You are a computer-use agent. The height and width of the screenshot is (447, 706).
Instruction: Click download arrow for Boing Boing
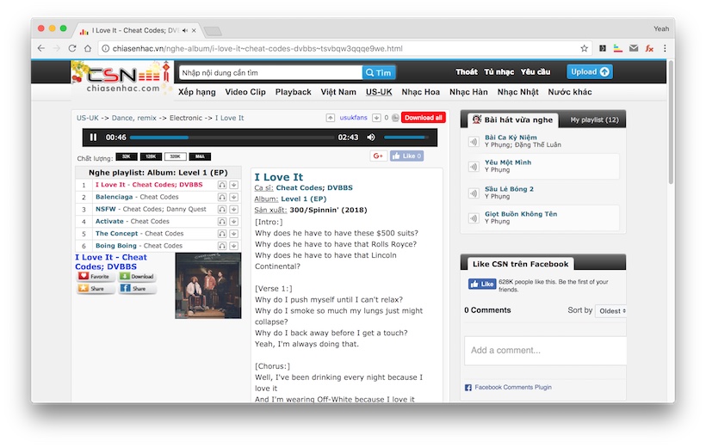[233, 246]
